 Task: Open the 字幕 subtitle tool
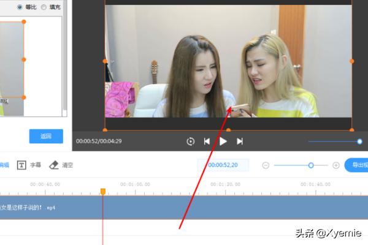click(29, 165)
